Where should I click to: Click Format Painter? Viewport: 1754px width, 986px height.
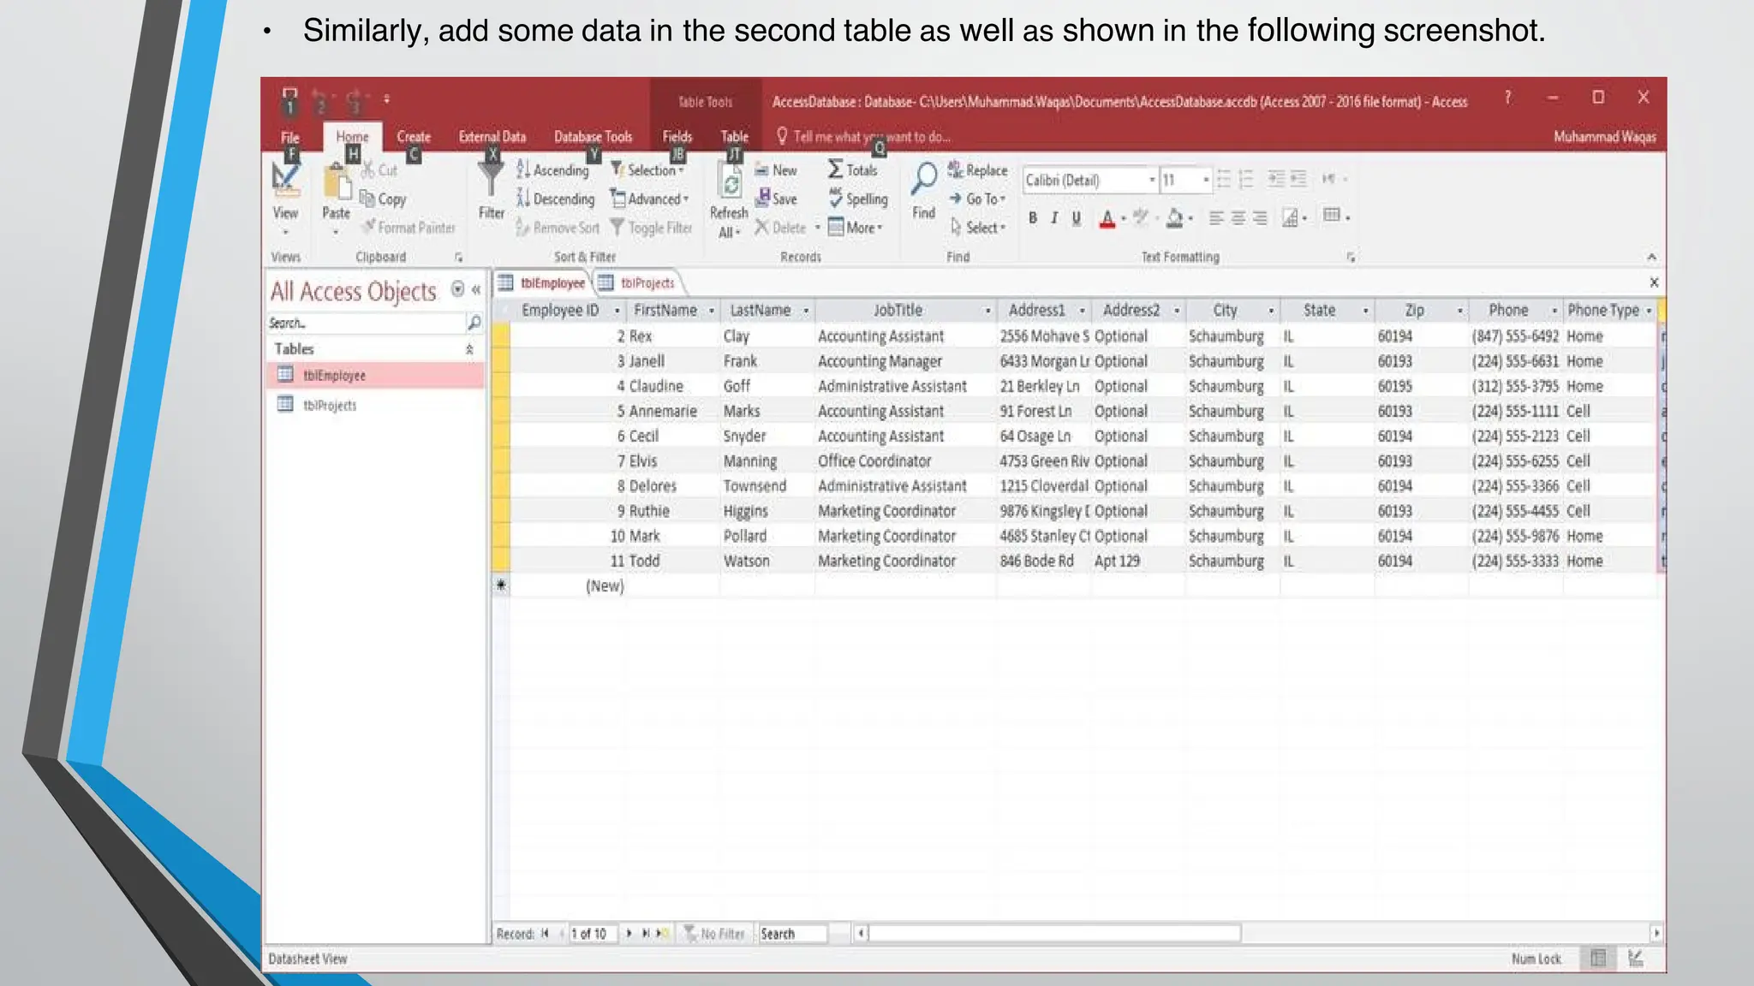408,228
